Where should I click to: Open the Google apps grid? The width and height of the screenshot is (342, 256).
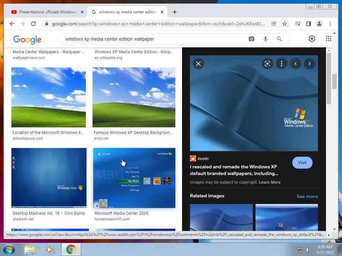point(329,39)
